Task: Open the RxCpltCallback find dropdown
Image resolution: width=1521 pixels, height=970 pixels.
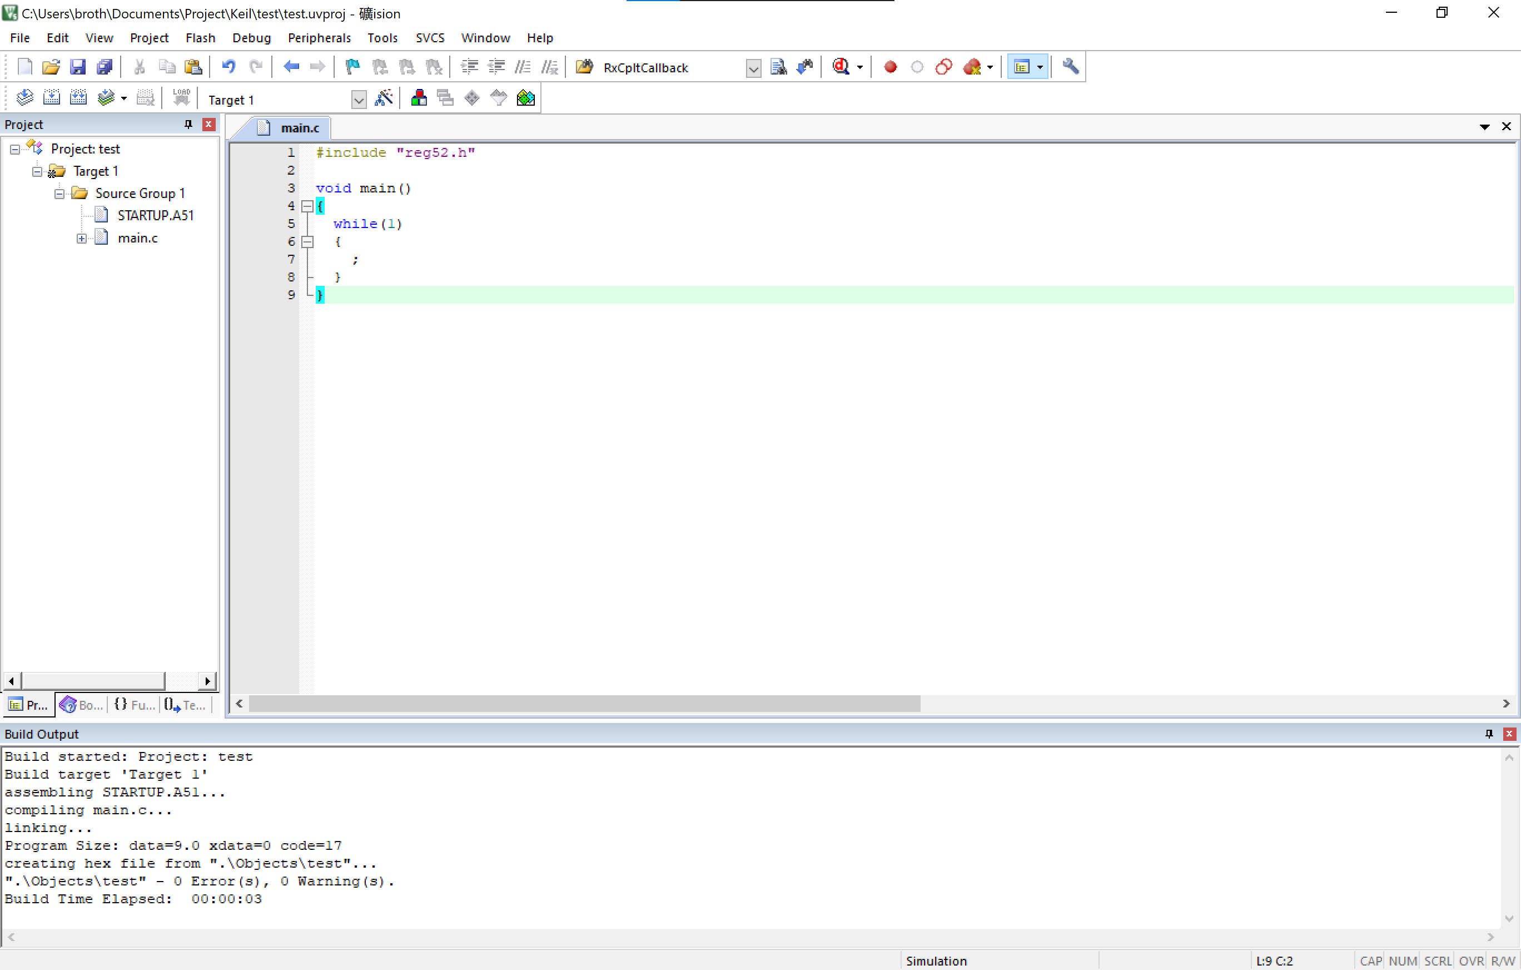Action: click(x=753, y=68)
